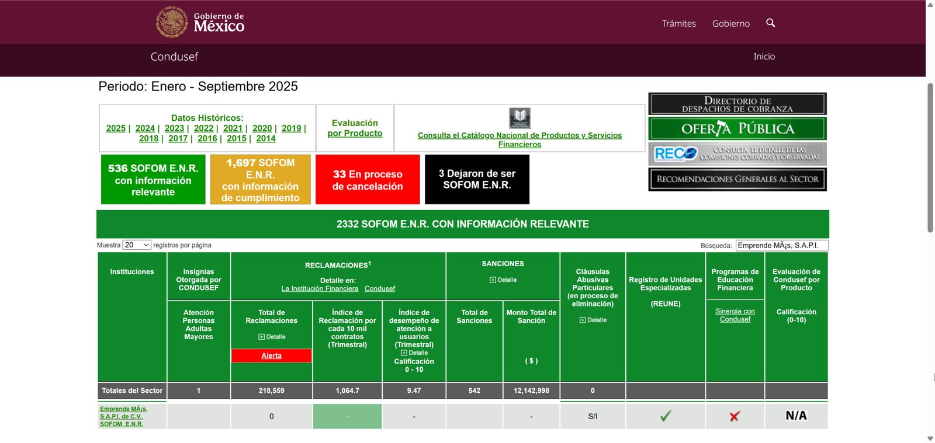Click the green checkmark in REUNE column
Screen dimensions: 935x443
tap(665, 416)
